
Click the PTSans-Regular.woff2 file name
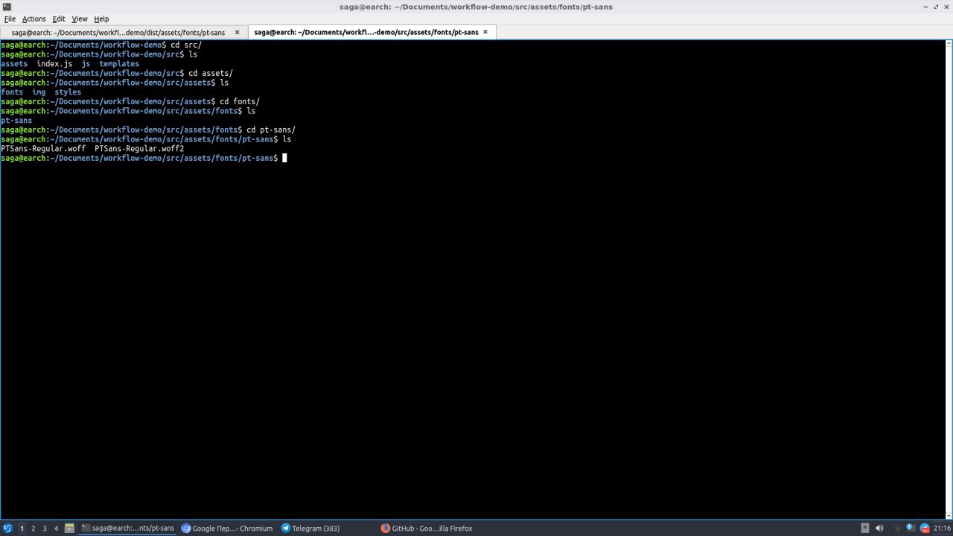pyautogui.click(x=139, y=149)
